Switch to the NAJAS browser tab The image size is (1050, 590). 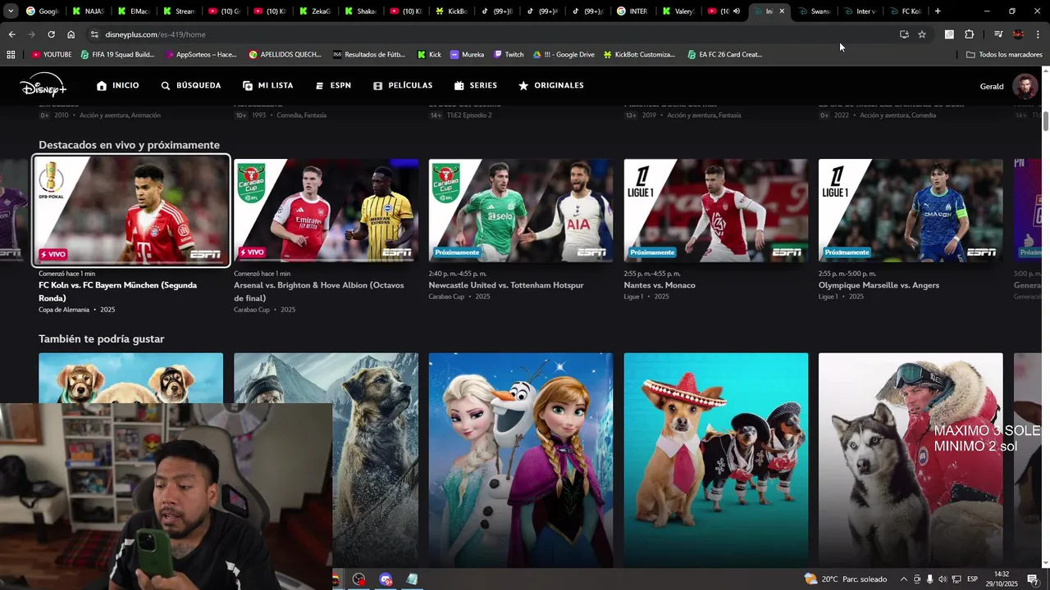[88, 11]
